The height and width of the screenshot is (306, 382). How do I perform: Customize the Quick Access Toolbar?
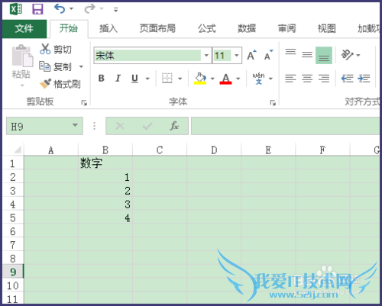(x=116, y=10)
